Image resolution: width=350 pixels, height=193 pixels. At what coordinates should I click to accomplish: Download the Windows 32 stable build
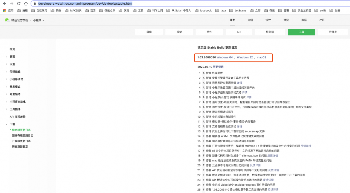(245, 57)
